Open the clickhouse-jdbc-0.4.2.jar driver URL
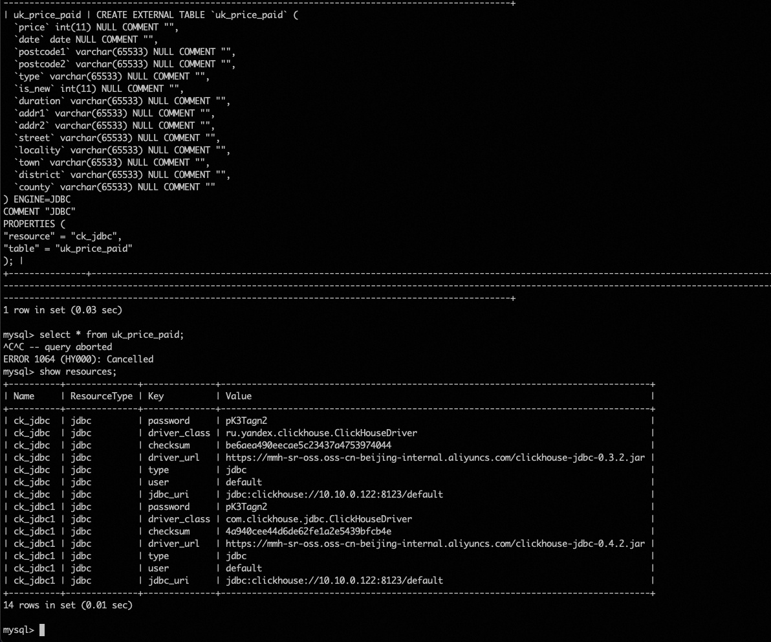The height and width of the screenshot is (642, 771). coord(435,544)
